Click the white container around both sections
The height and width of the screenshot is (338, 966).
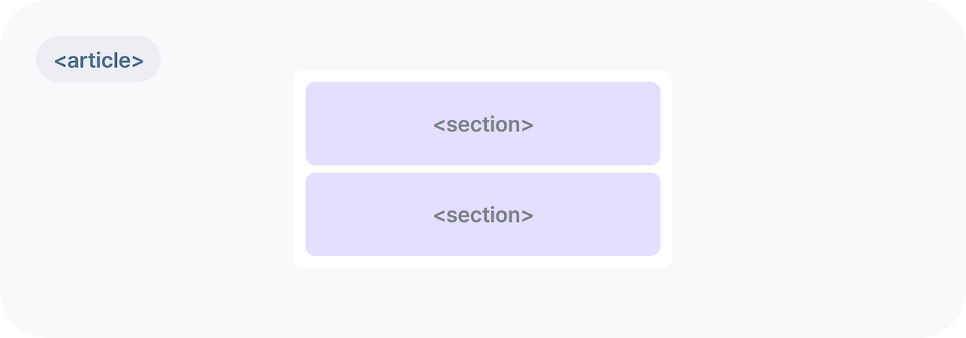pos(483,169)
